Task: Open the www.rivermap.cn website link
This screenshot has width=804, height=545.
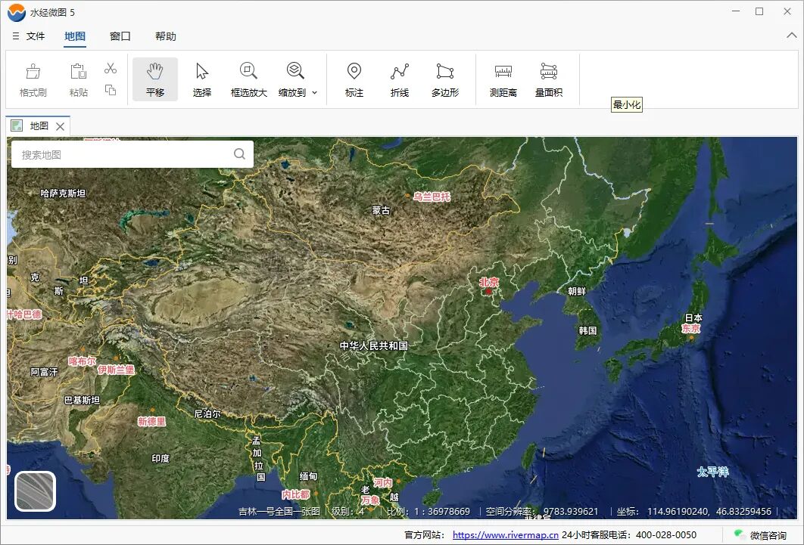Action: point(505,534)
